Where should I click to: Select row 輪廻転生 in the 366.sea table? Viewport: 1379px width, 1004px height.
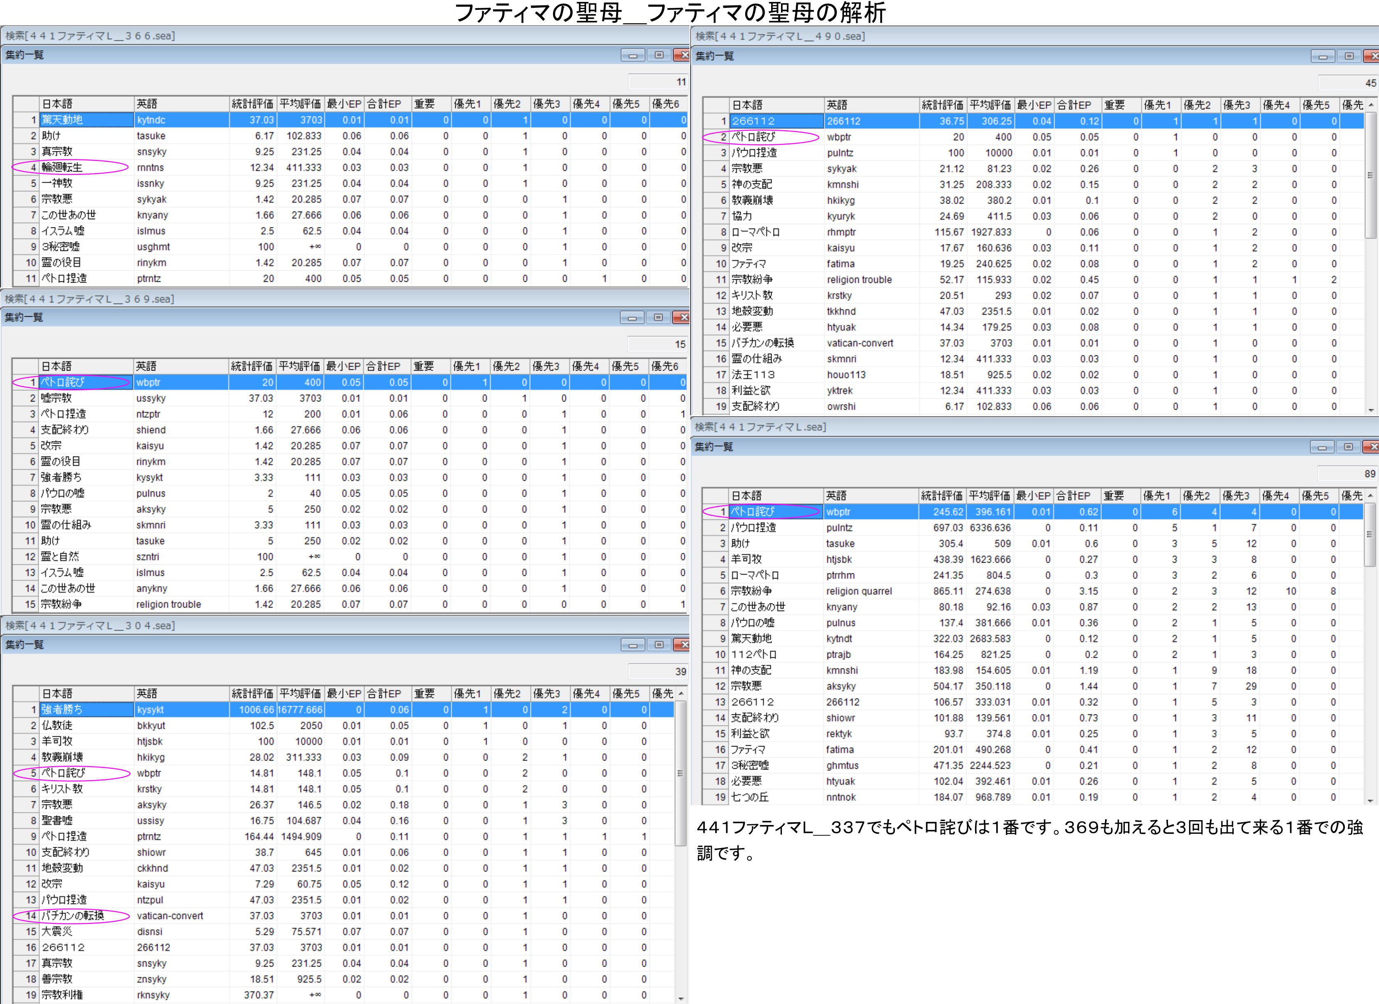(x=351, y=167)
